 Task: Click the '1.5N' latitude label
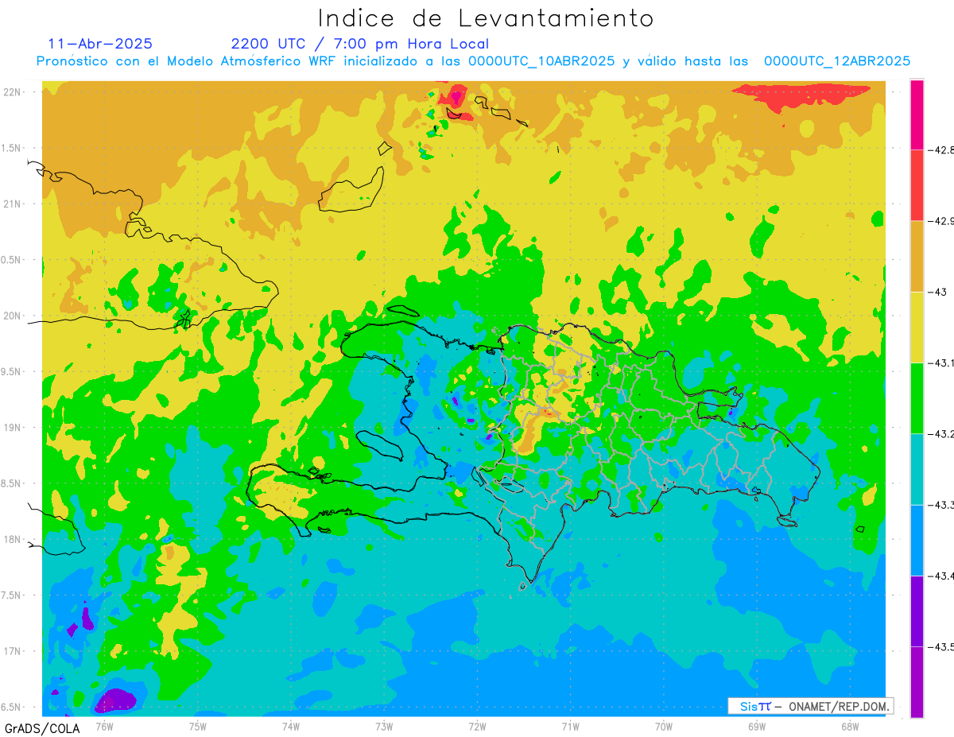(11, 148)
